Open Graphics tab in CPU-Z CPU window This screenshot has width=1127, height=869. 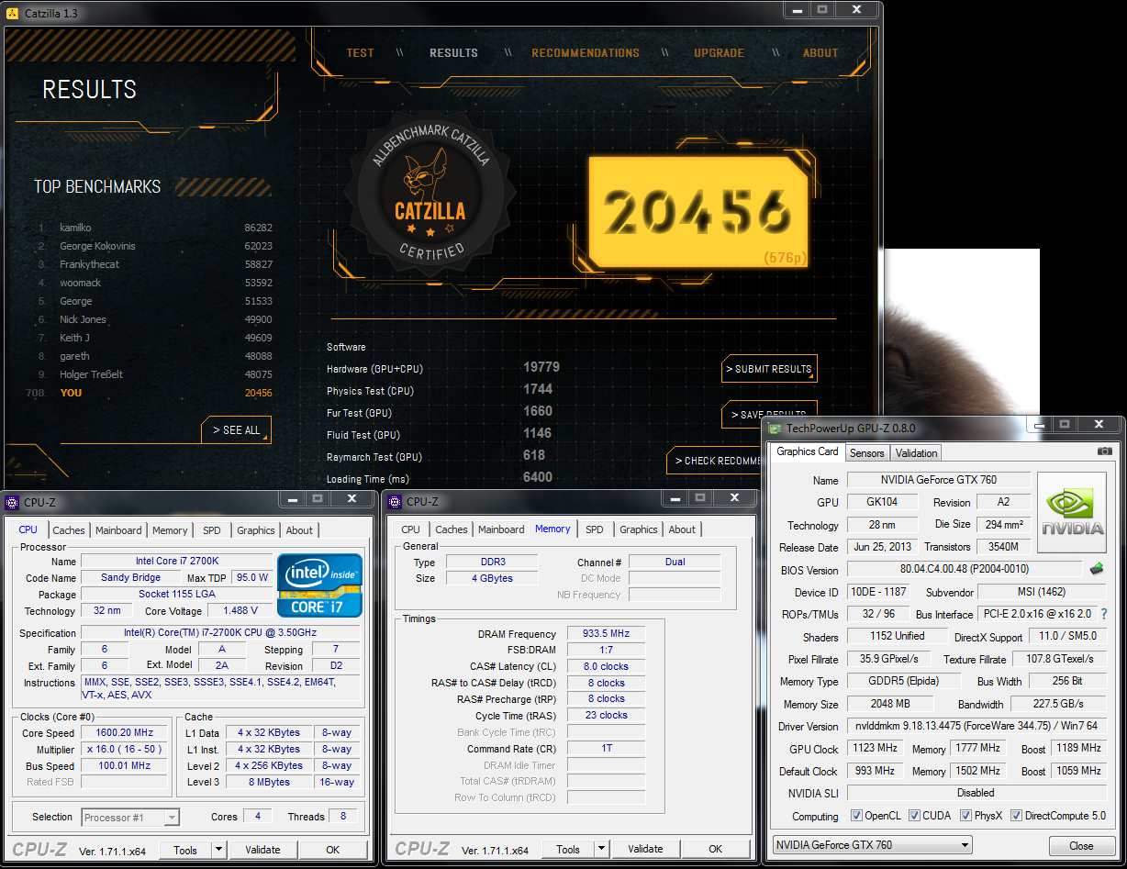(255, 530)
